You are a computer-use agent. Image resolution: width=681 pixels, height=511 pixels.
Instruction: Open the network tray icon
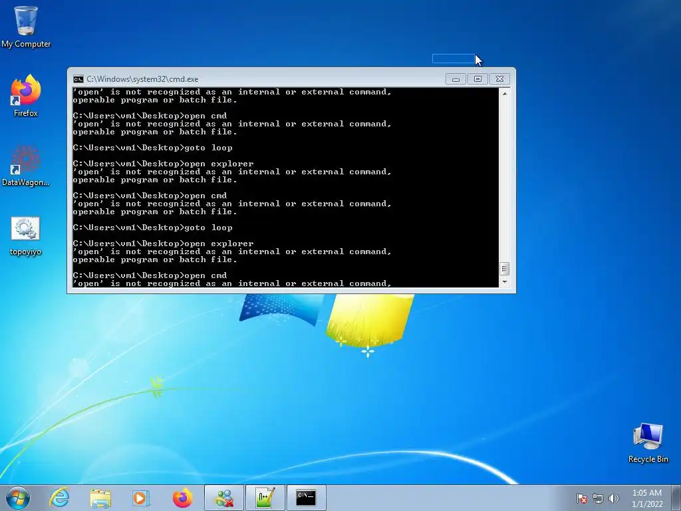(x=598, y=498)
